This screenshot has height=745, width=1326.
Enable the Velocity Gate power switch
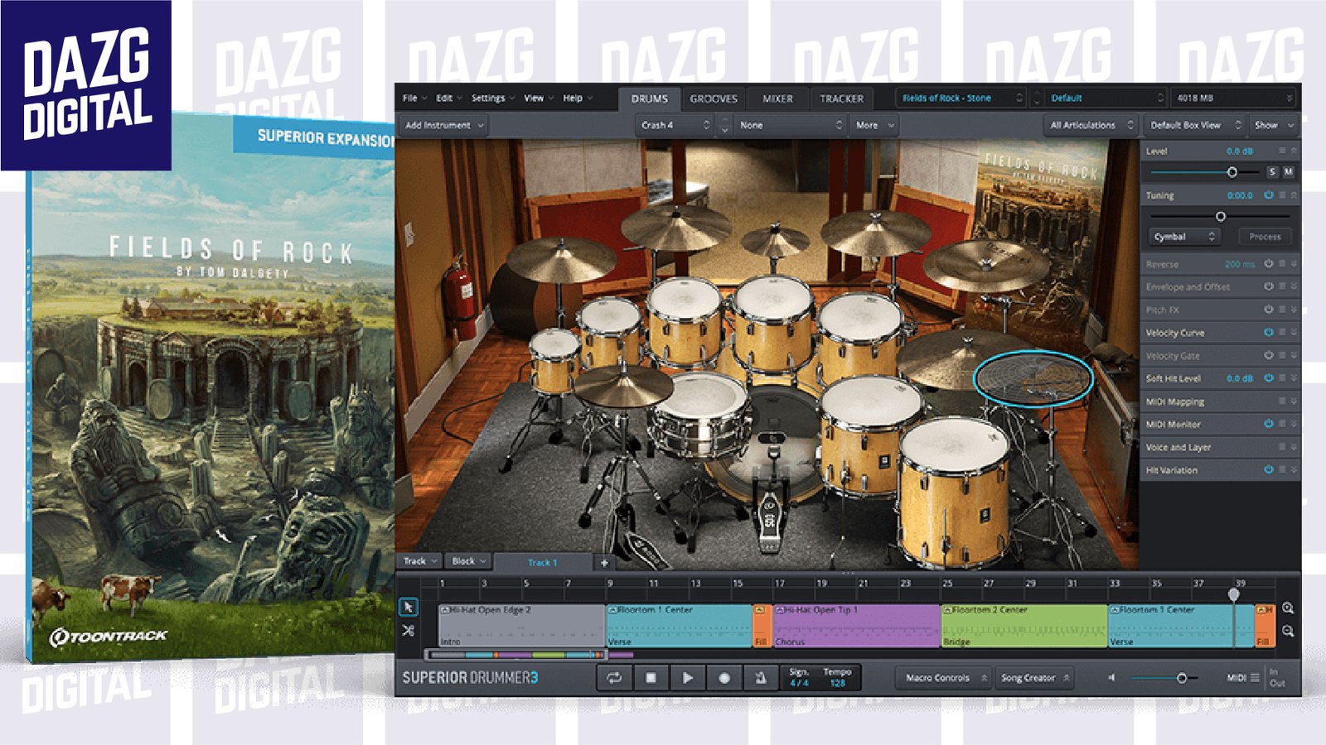(x=1269, y=355)
